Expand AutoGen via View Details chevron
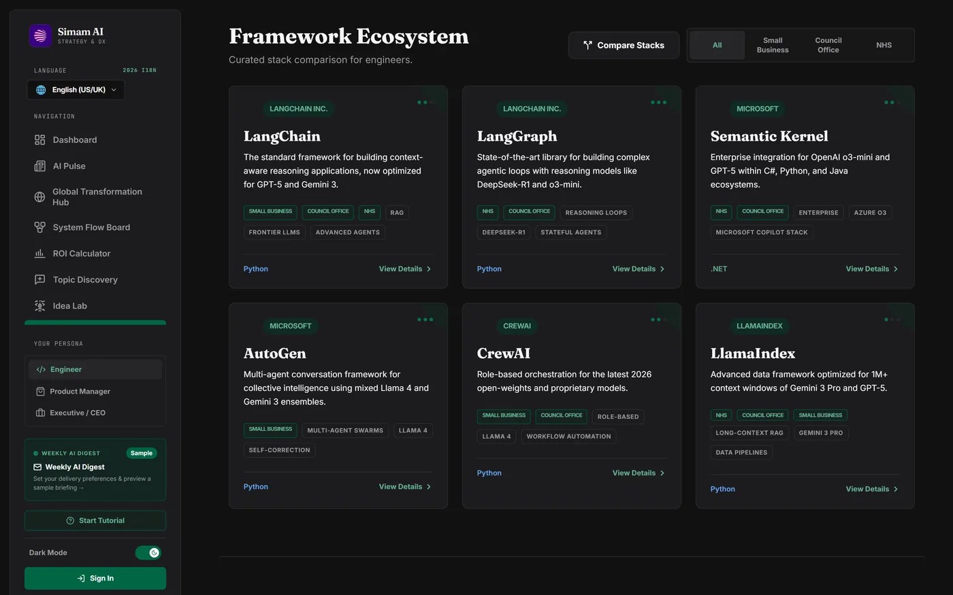Image resolution: width=953 pixels, height=595 pixels. [x=429, y=487]
